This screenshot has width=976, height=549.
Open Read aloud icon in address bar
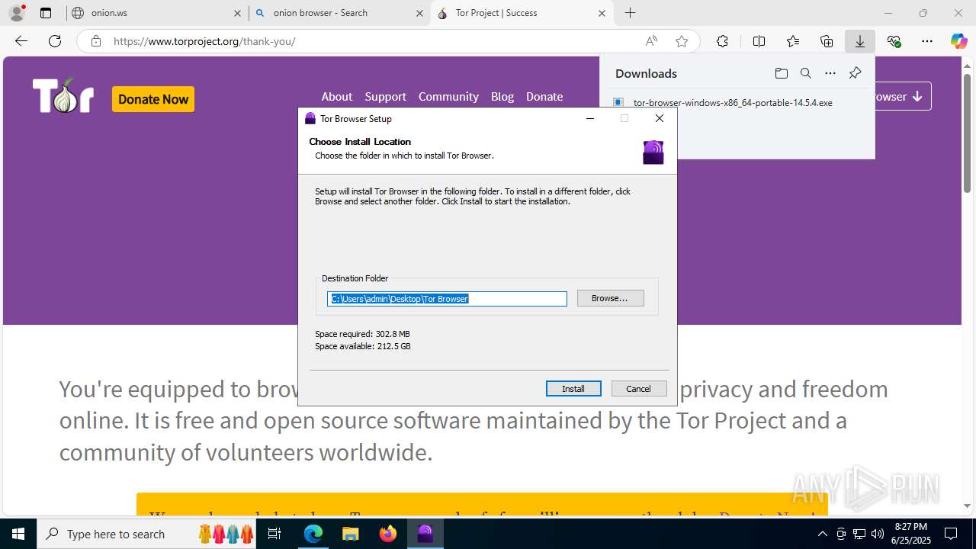tap(651, 41)
